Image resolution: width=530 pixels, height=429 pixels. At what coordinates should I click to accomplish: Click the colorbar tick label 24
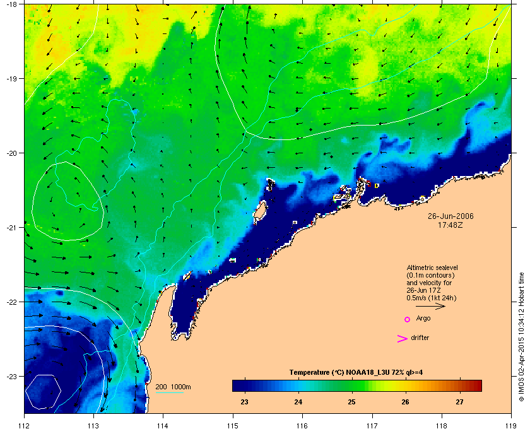click(x=298, y=402)
